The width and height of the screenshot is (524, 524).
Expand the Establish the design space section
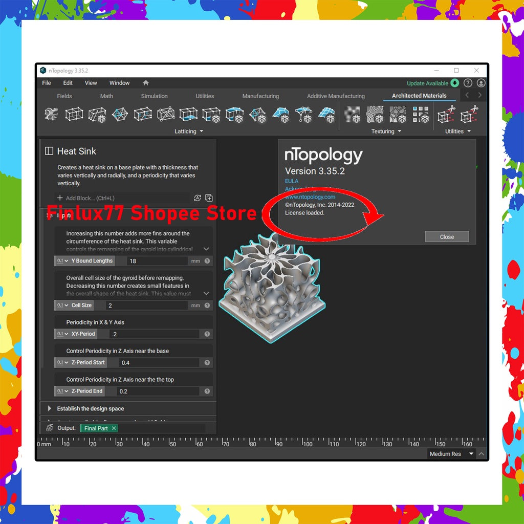tap(49, 408)
